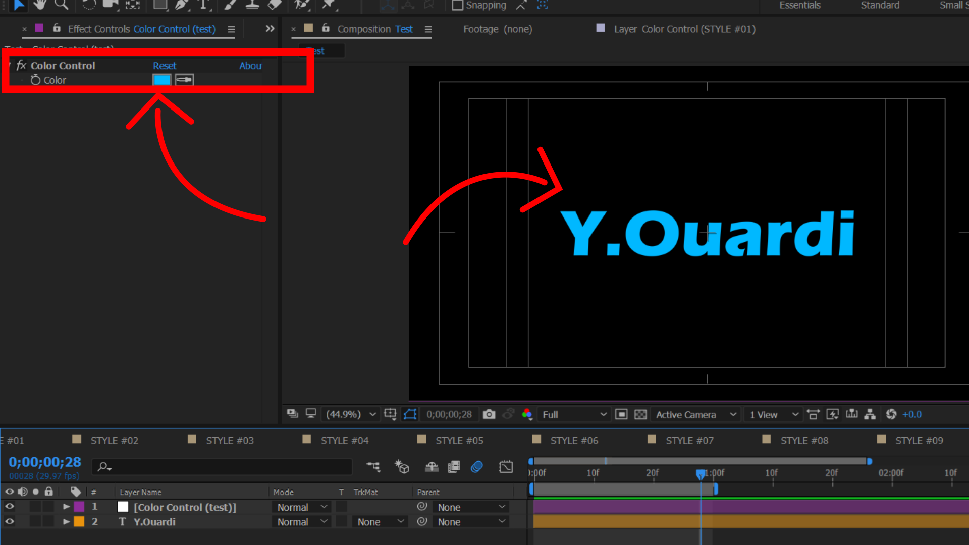This screenshot has height=545, width=969.
Task: Select the Pen tool
Action: click(x=181, y=5)
